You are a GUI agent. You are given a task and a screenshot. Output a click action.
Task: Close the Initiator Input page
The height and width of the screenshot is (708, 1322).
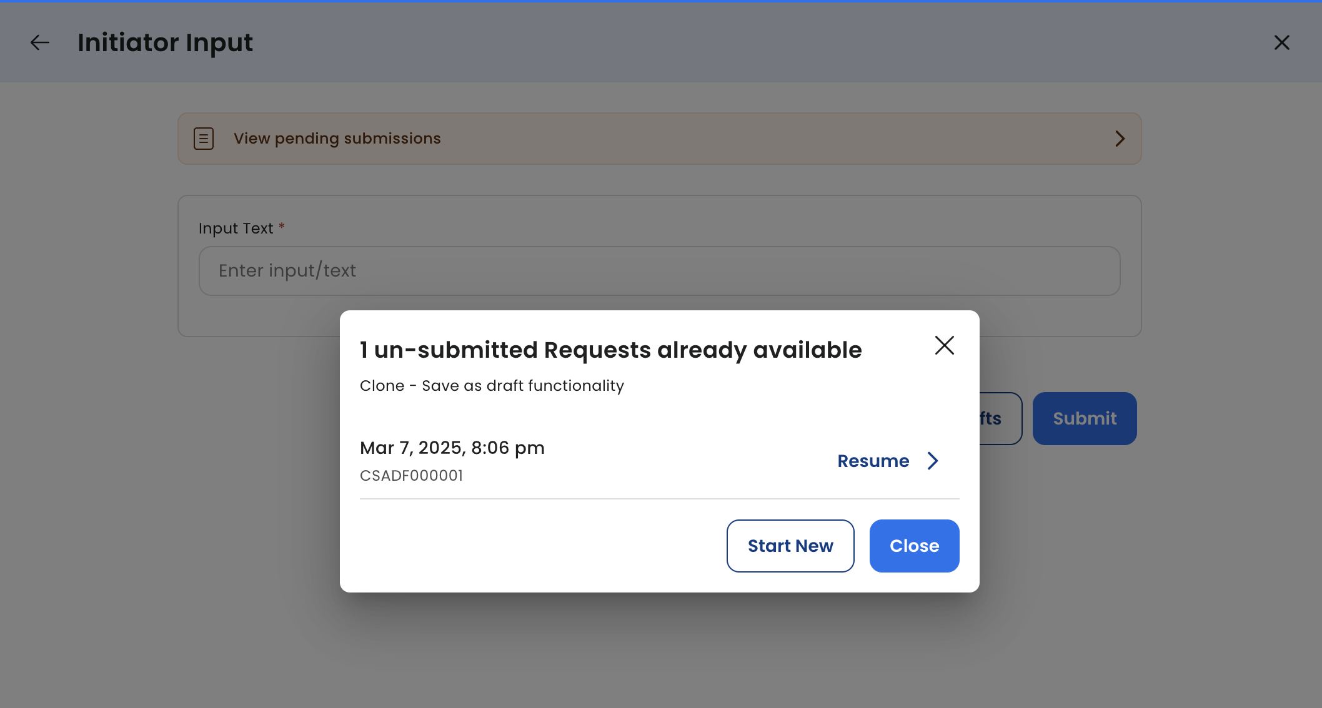[x=1281, y=42]
